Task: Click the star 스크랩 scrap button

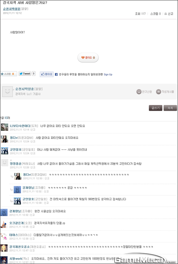Action: pyautogui.click(x=8, y=74)
